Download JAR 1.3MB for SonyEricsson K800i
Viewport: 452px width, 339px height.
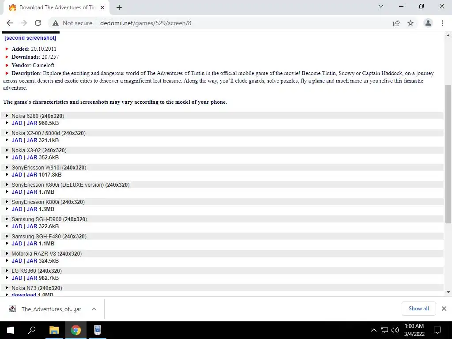tap(32, 209)
